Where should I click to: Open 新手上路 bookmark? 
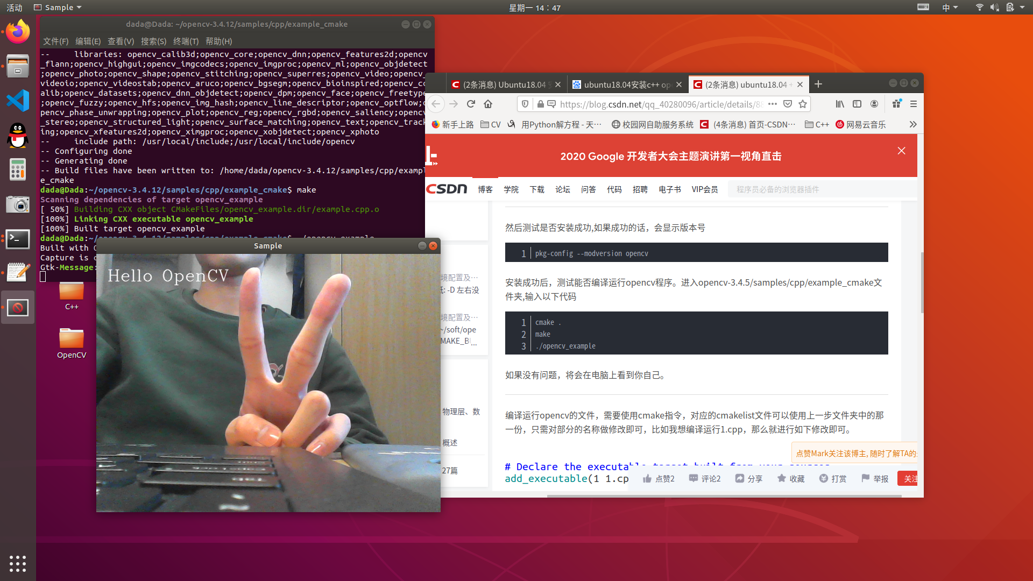452,124
